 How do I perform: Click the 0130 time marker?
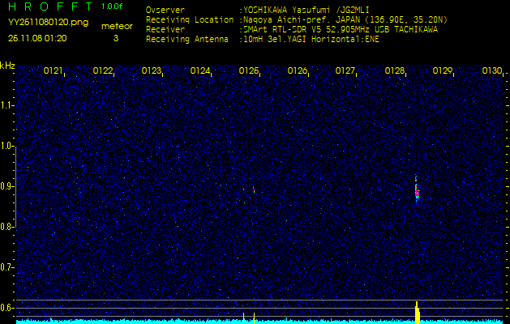[492, 70]
